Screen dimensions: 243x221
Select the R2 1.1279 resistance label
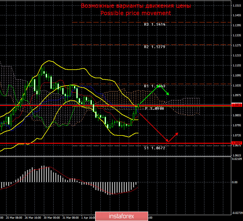tap(155, 47)
